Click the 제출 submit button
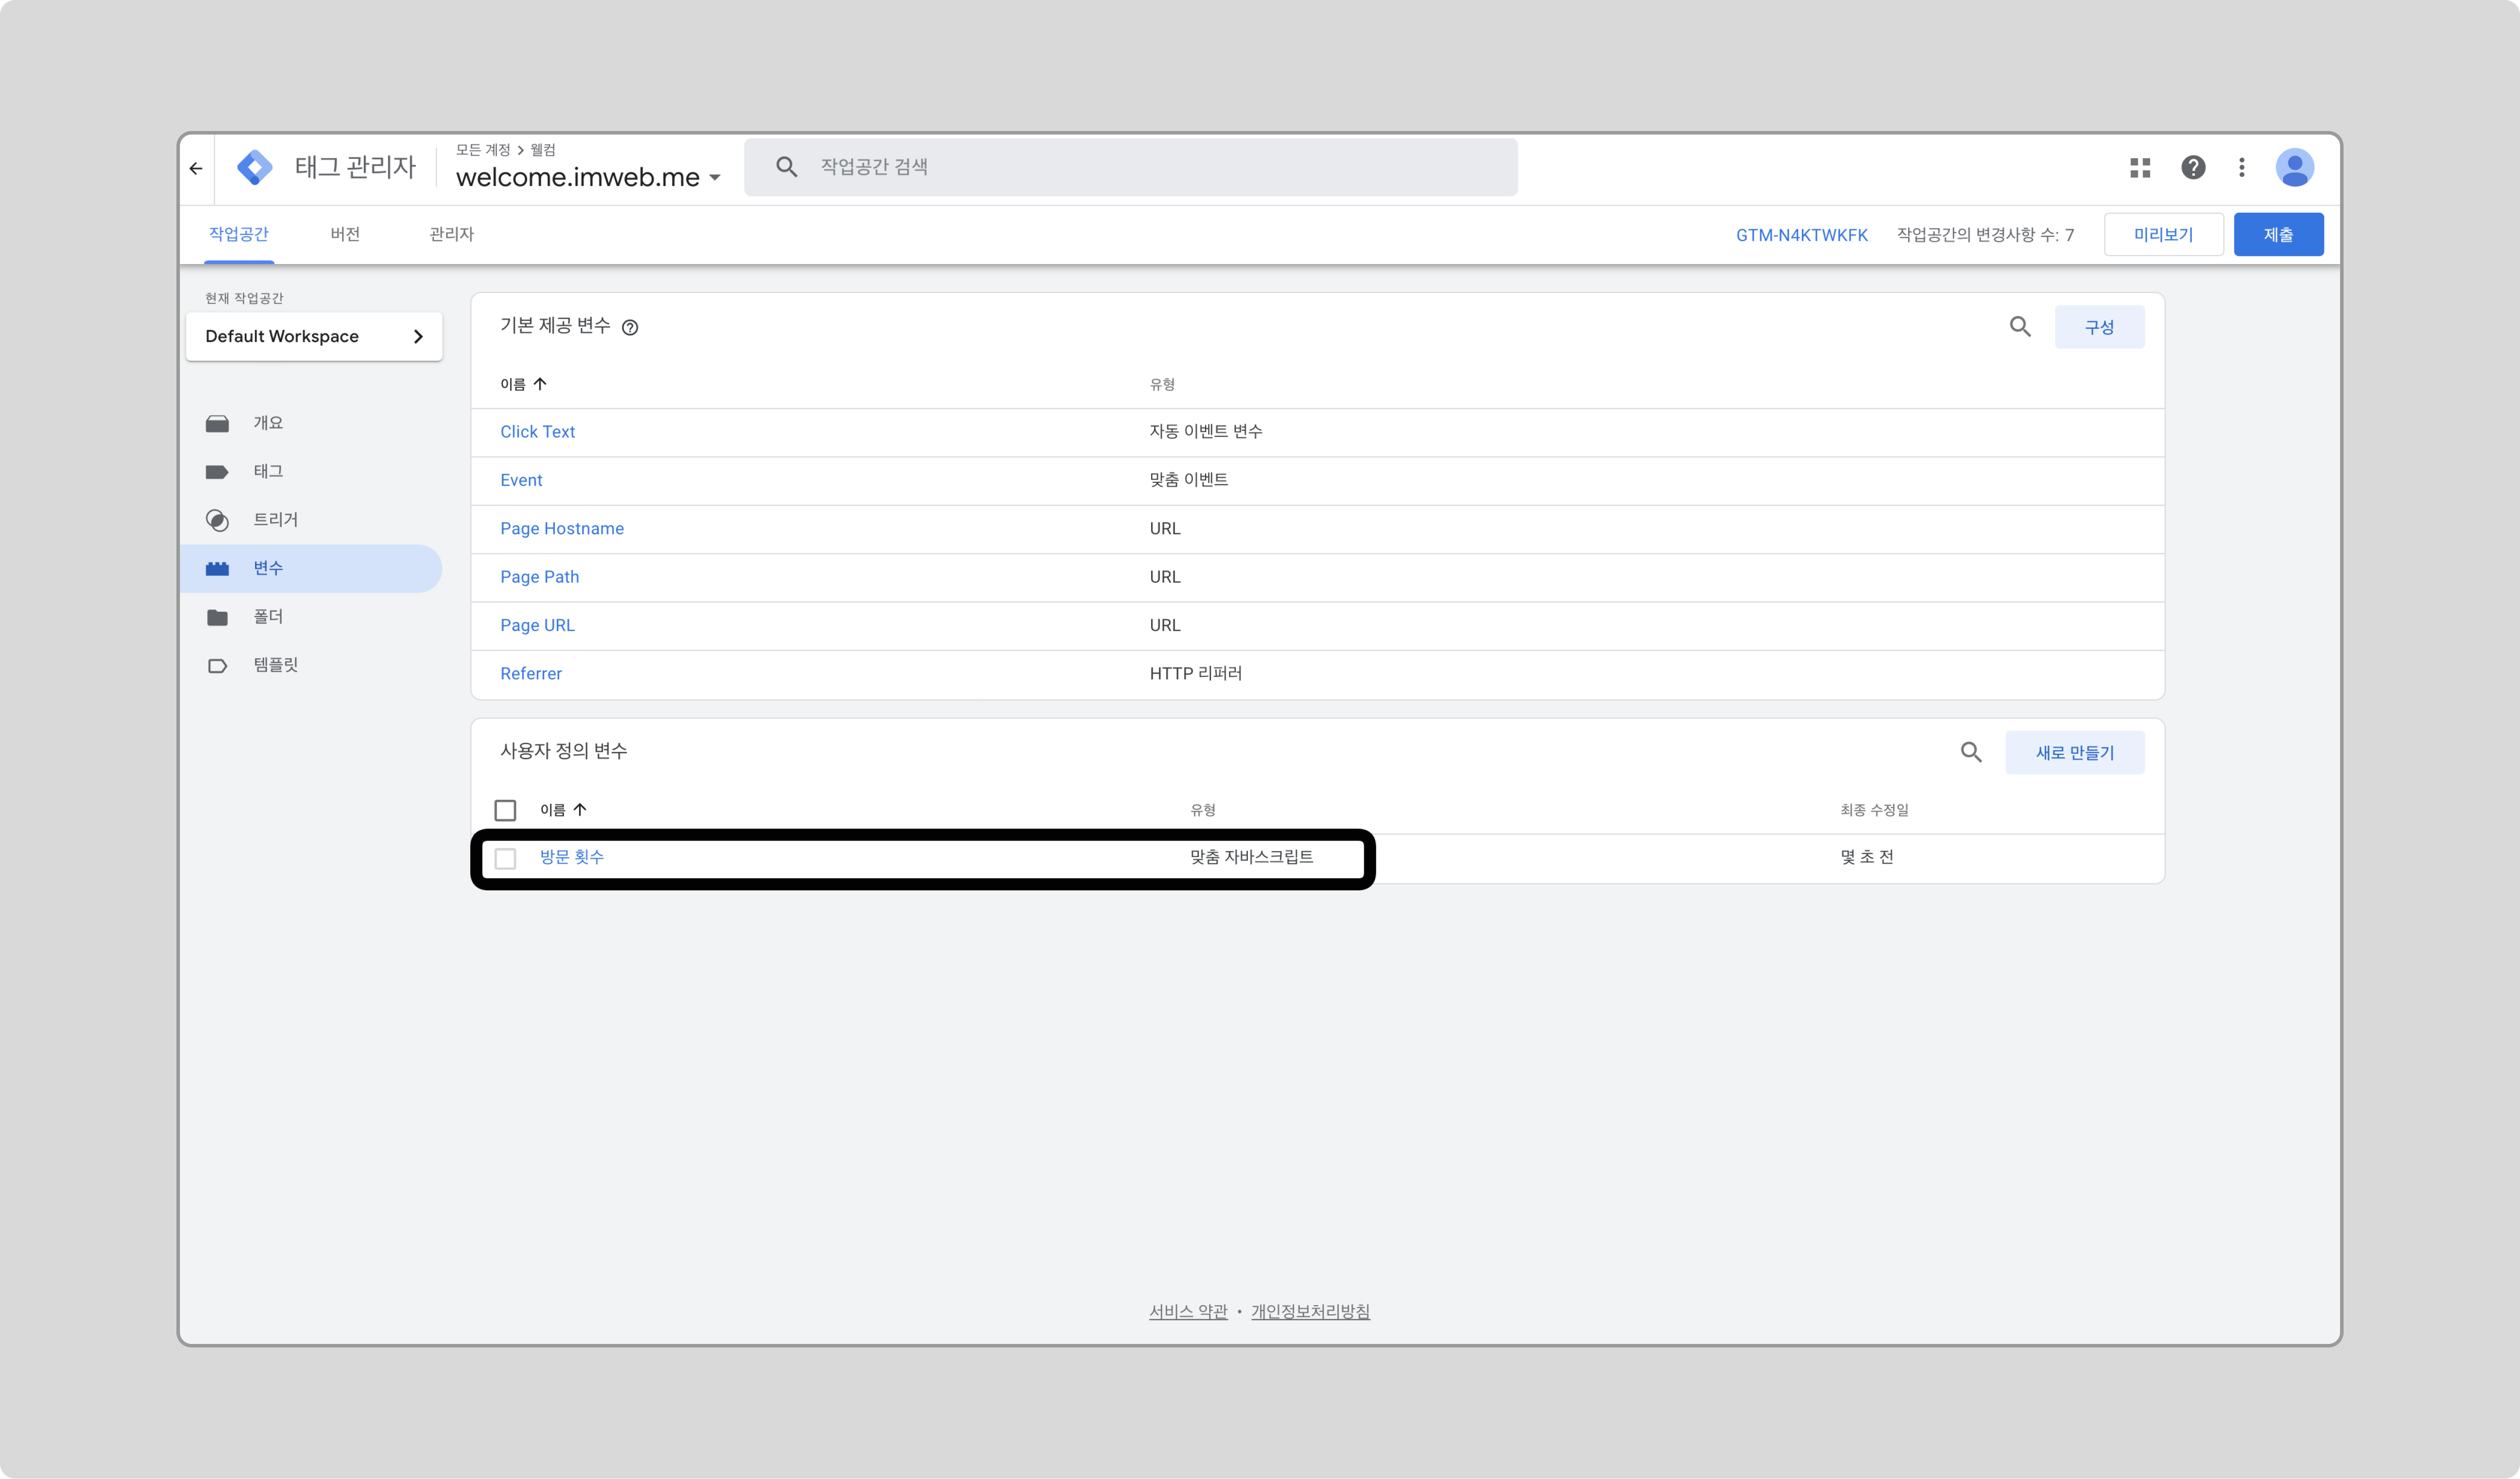 (2278, 234)
